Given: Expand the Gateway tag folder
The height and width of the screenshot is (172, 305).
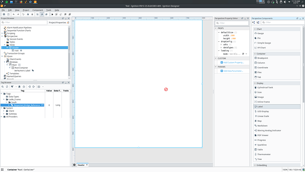Looking at the screenshot, I should click(x=4, y=114).
